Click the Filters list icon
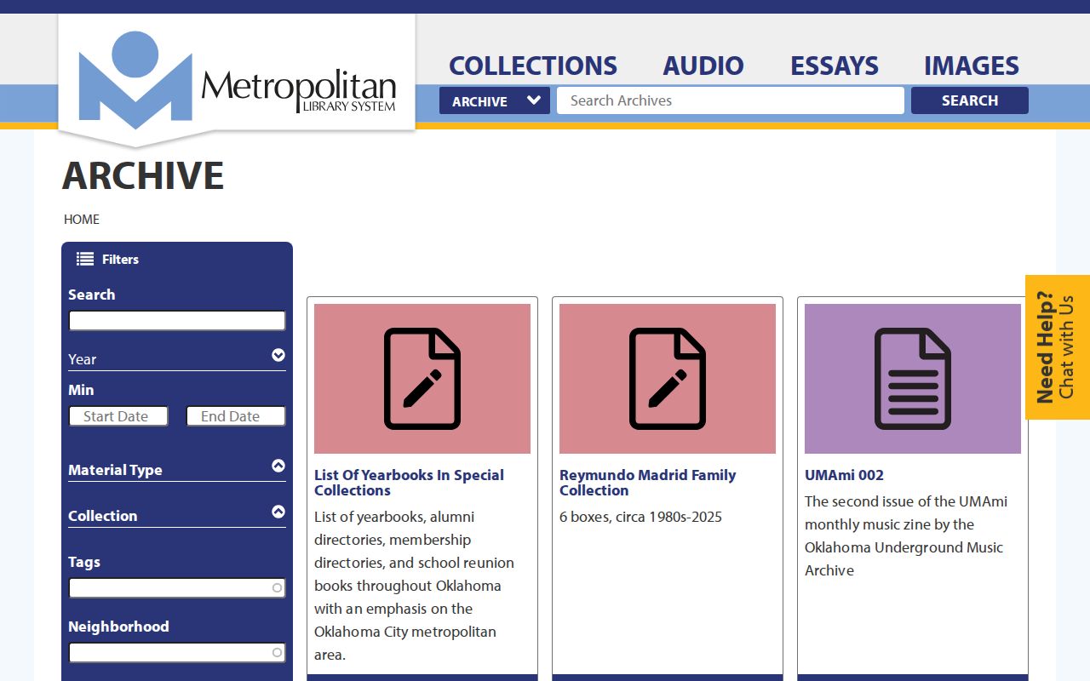Viewport: 1090px width, 681px height. tap(85, 259)
